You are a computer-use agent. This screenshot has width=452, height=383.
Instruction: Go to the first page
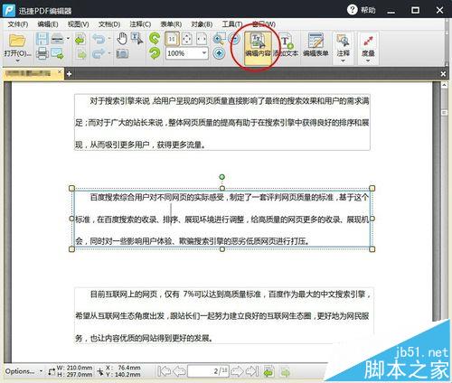(x=164, y=371)
